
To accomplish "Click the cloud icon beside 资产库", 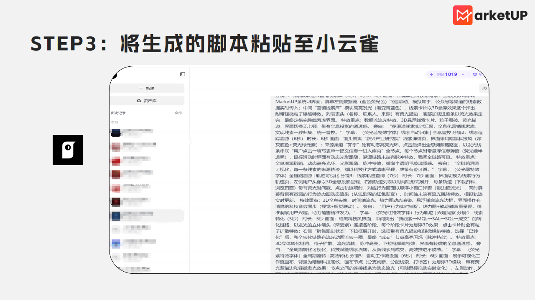I will pos(139,101).
